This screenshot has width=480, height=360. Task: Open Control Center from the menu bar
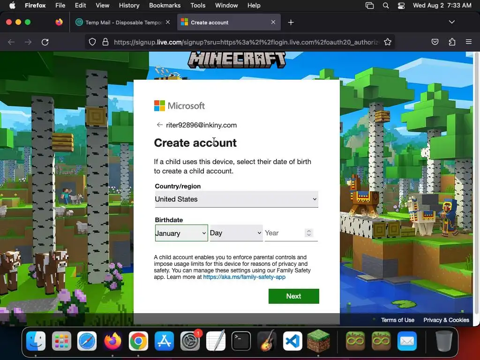(401, 6)
